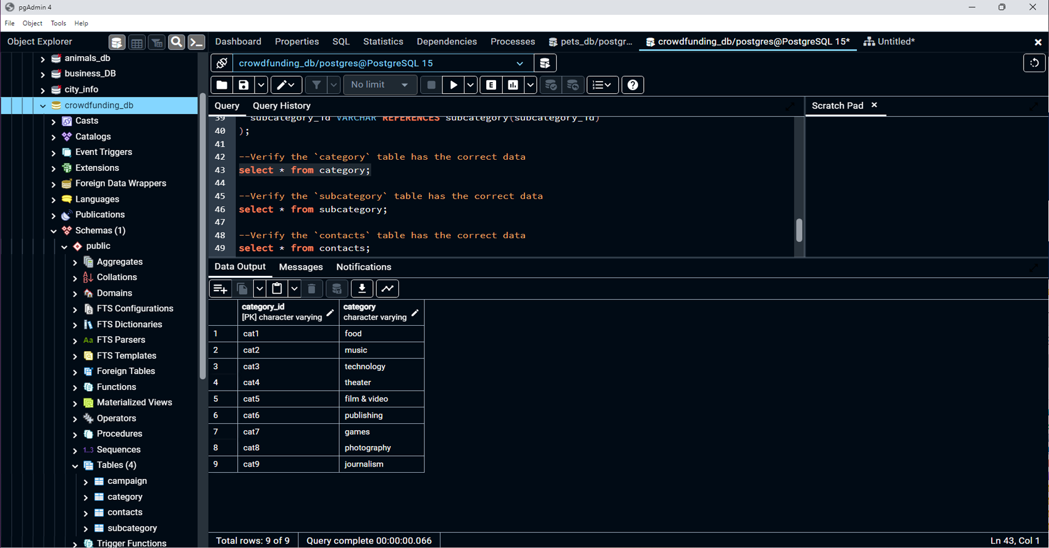The image size is (1049, 548).
Task: Open a SQL file with the folder icon
Action: coord(222,85)
